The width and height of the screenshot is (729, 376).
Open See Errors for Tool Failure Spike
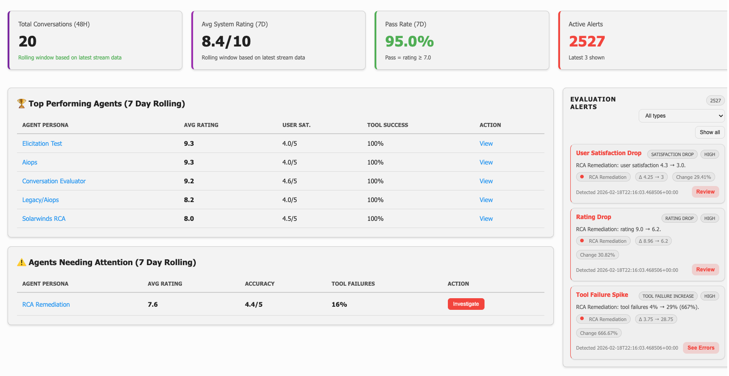700,348
